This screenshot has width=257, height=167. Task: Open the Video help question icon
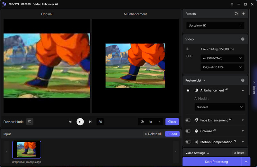coord(243,39)
